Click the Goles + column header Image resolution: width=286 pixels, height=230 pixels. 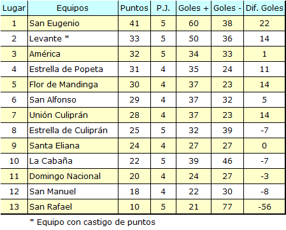click(x=194, y=8)
